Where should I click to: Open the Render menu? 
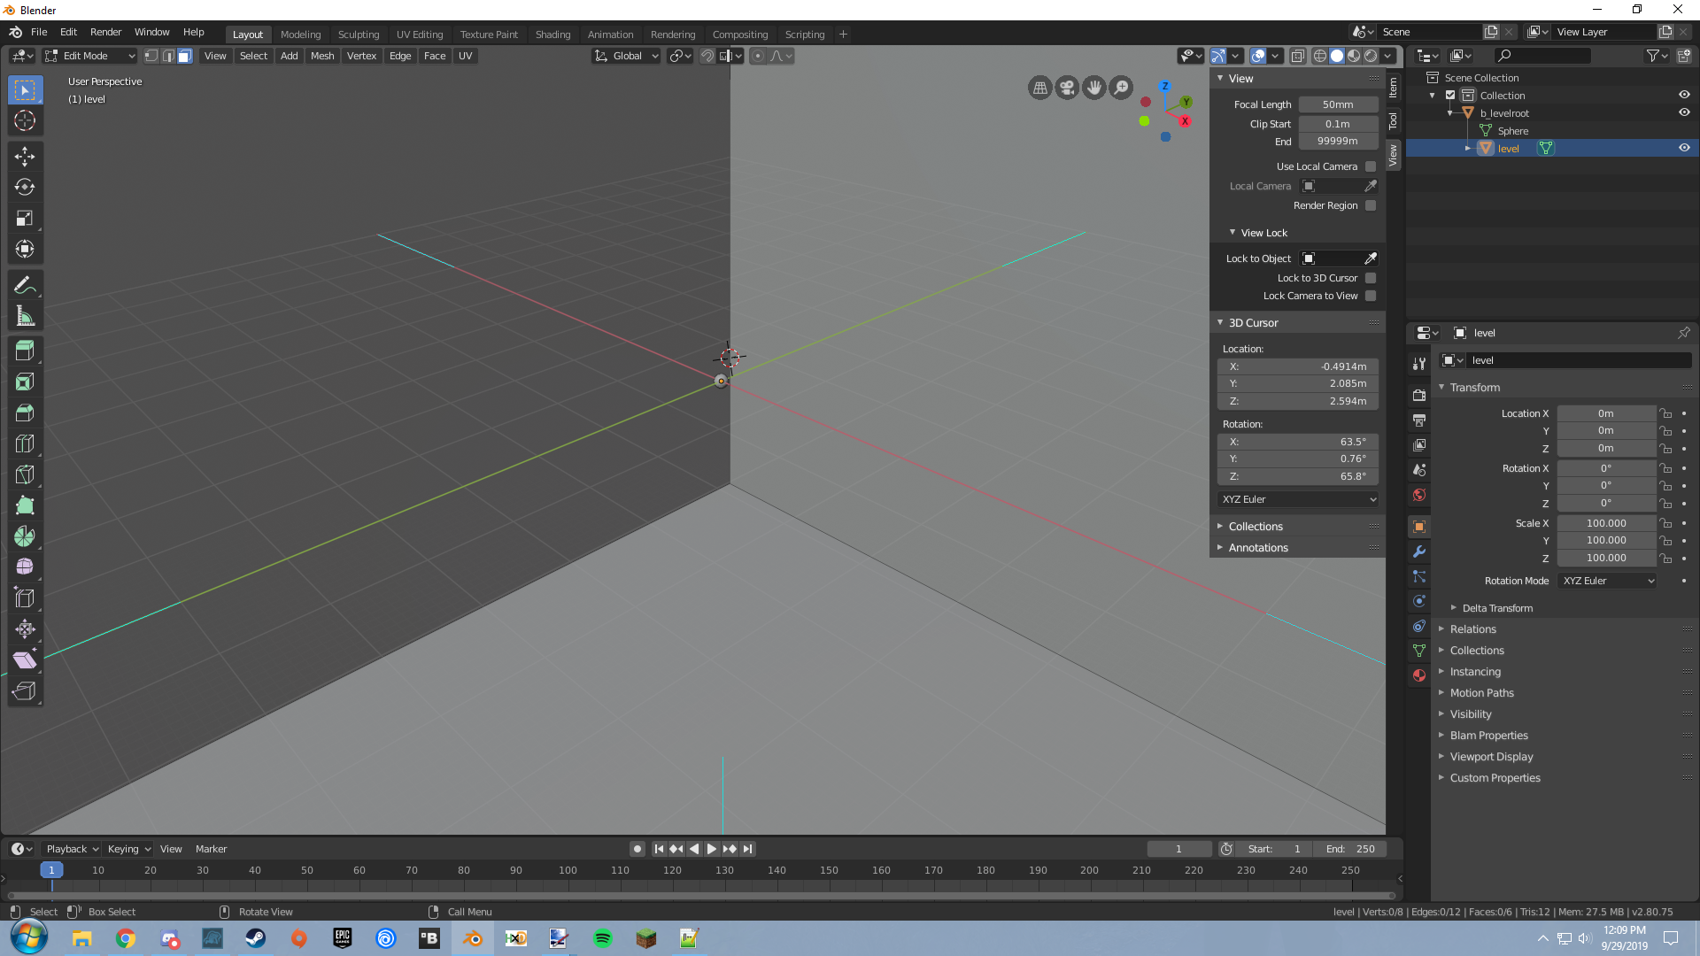[x=105, y=32]
